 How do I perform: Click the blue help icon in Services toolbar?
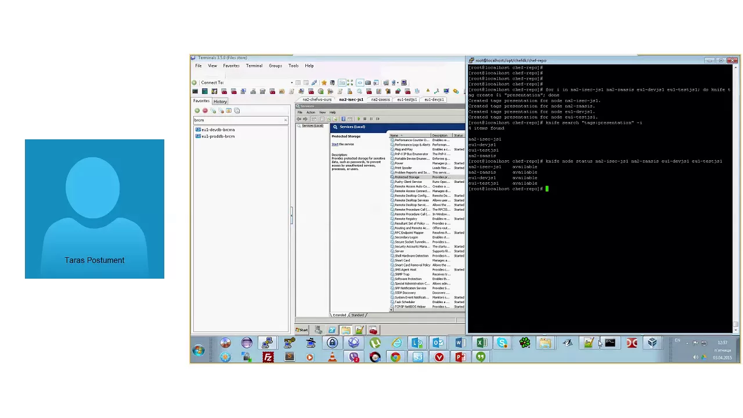click(x=343, y=119)
